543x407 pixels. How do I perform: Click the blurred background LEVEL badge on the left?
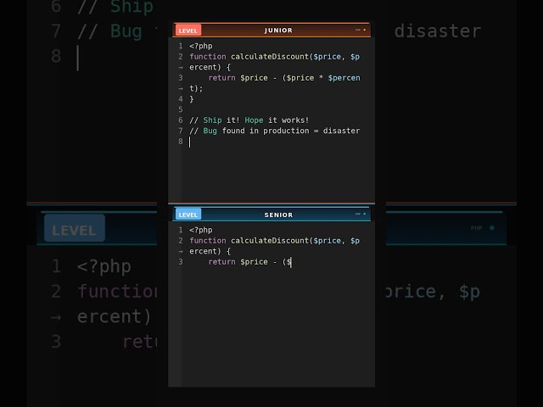(74, 229)
